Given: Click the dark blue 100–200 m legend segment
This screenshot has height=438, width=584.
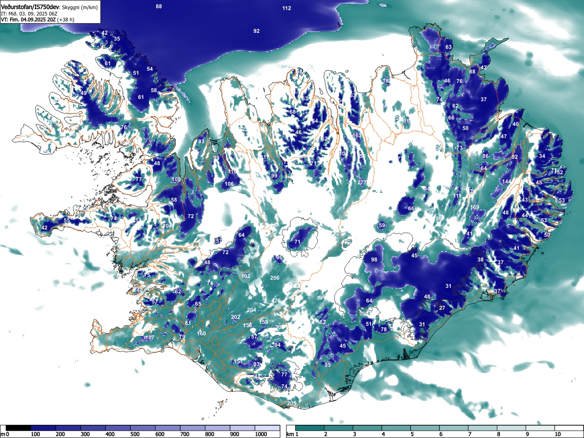Looking at the screenshot, I should coord(44,428).
